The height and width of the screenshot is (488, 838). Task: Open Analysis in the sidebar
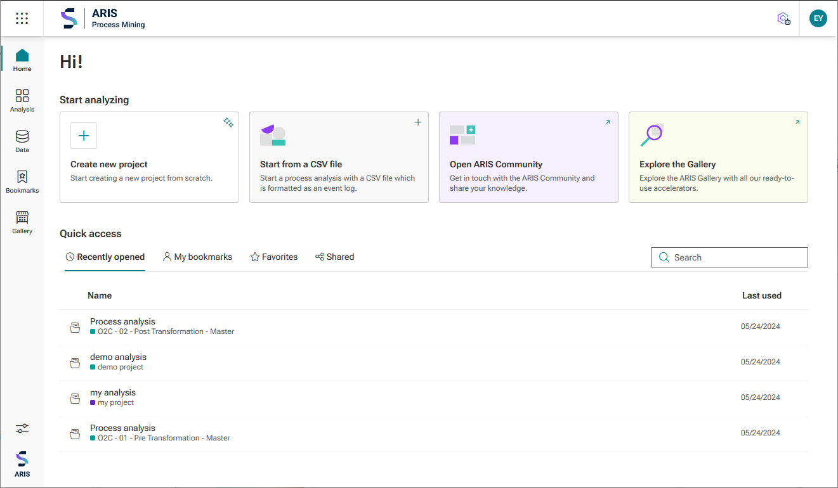click(22, 101)
